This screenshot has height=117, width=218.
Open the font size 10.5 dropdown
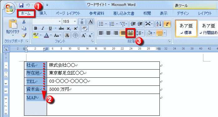[x=75, y=22]
